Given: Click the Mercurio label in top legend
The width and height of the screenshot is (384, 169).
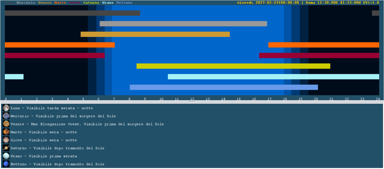Looking at the screenshot, I should point(26,3).
